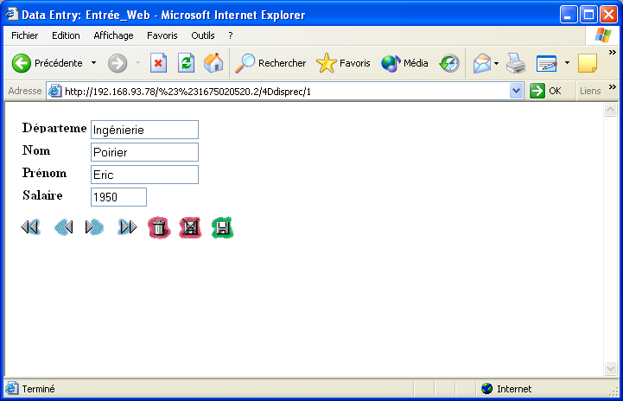Click the OK go button
The image size is (623, 401).
546,91
